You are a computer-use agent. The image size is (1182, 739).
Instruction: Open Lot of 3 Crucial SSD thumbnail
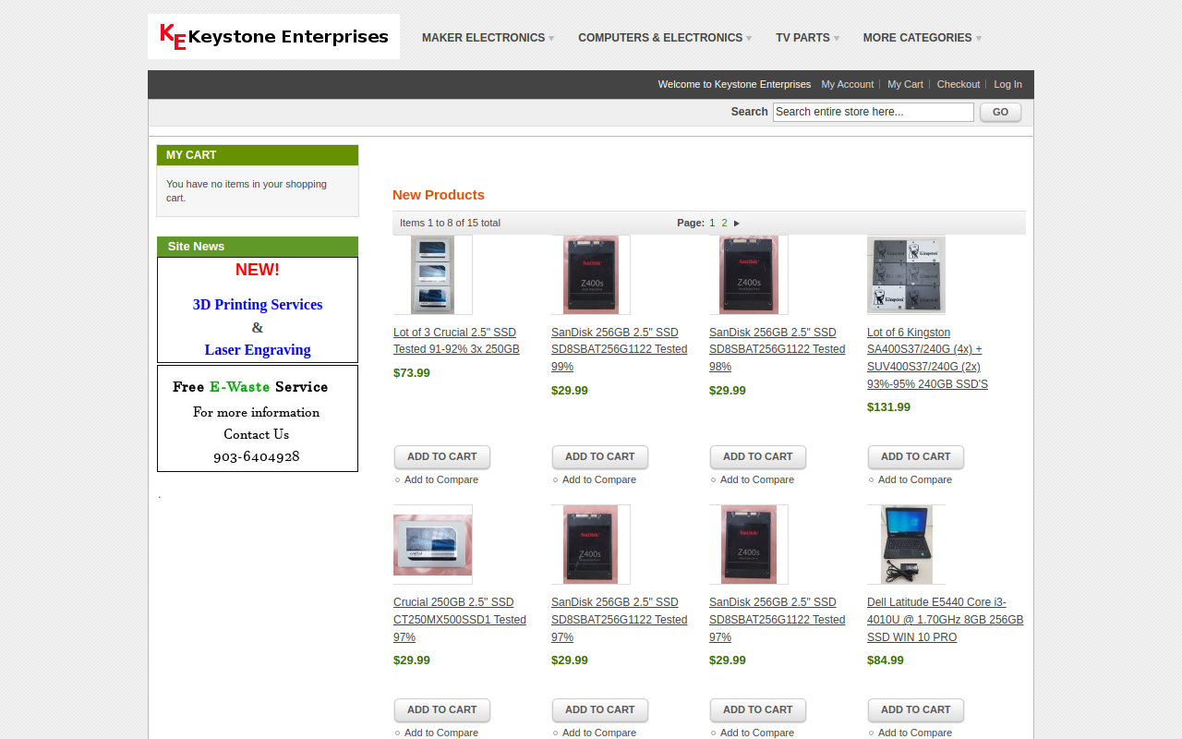coord(432,274)
